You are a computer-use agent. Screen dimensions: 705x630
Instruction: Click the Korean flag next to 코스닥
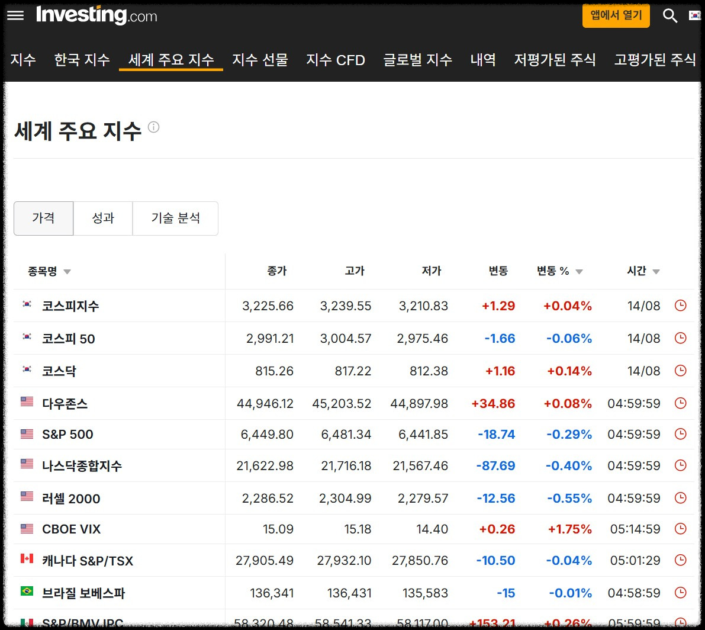[27, 369]
